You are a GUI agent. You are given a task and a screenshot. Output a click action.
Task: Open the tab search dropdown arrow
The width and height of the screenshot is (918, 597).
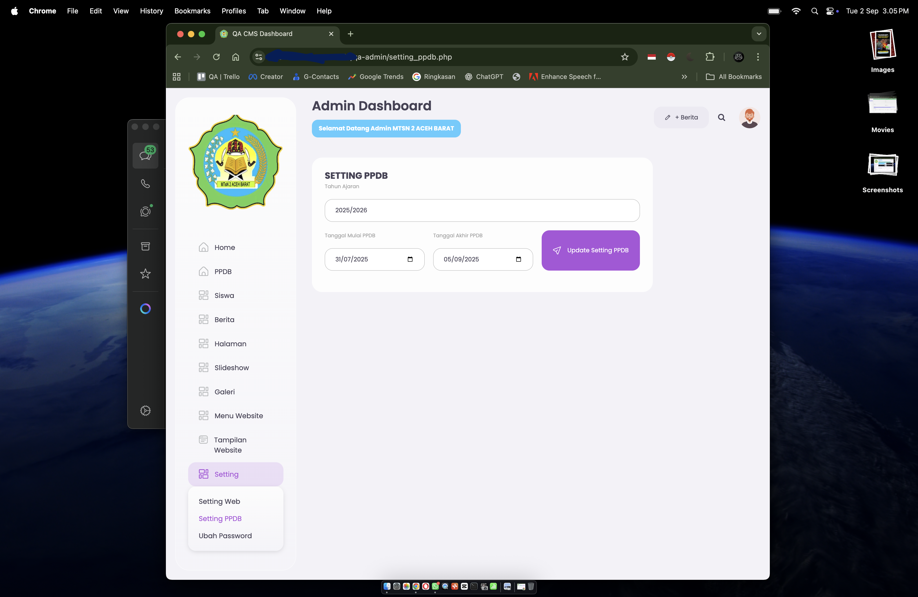click(758, 34)
